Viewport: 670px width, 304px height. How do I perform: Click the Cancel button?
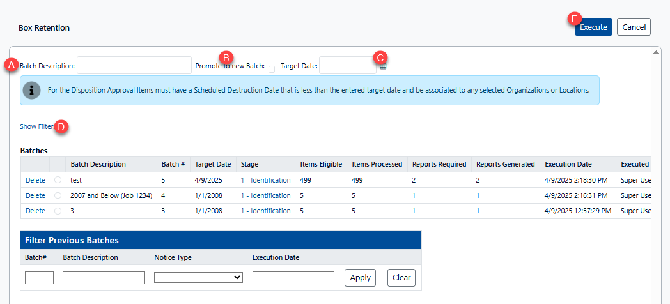(x=634, y=27)
